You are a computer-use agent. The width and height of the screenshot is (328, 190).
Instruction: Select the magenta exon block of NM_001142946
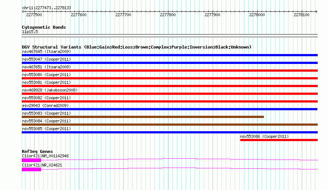[x=31, y=160]
